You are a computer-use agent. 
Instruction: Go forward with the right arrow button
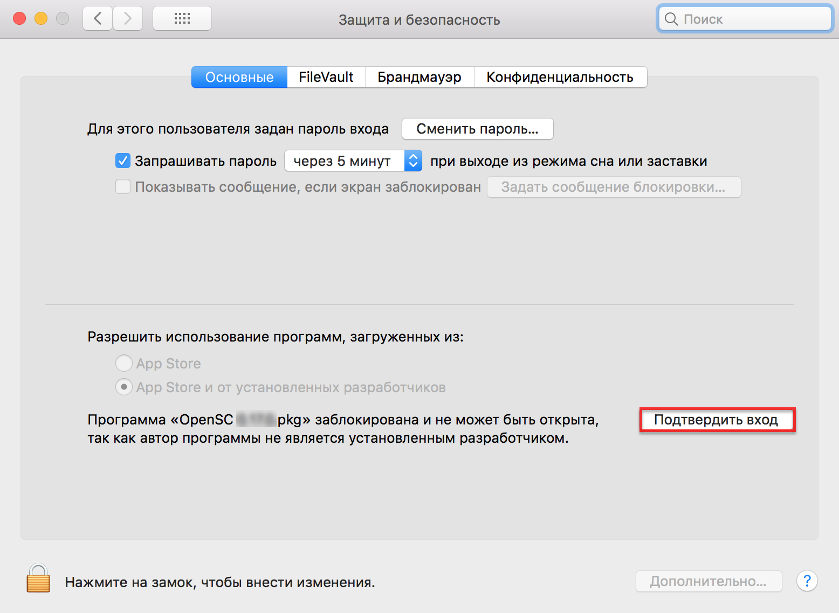coord(128,19)
